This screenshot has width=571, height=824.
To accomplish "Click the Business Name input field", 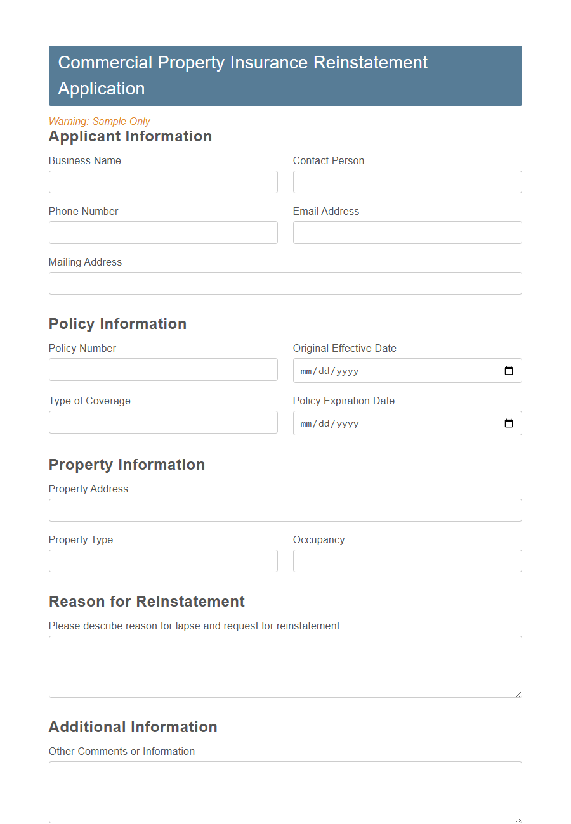I will pyautogui.click(x=163, y=182).
